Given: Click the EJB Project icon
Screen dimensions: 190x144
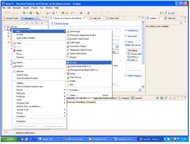Looking at the screenshot, I should coord(68,43).
